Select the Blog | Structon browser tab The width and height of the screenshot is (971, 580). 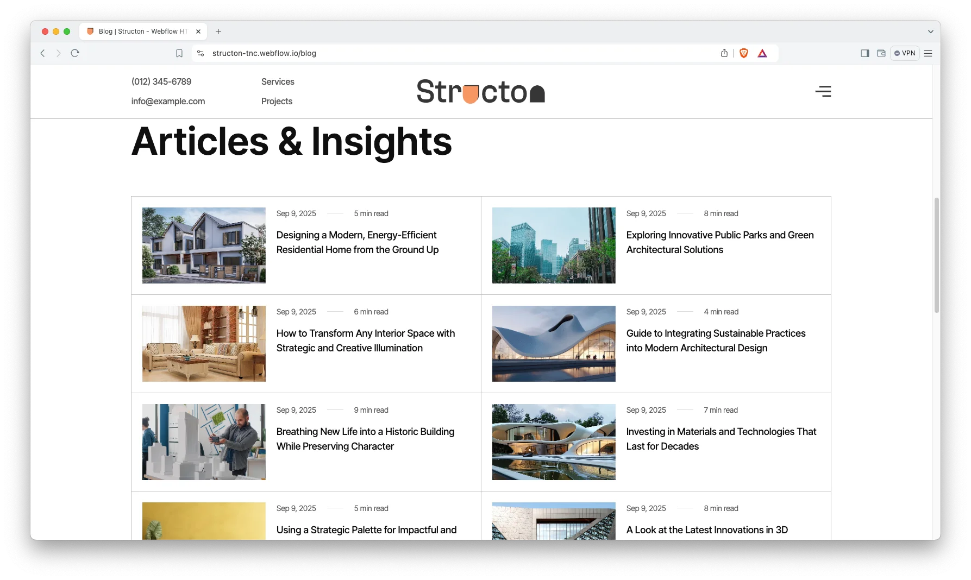pyautogui.click(x=142, y=31)
